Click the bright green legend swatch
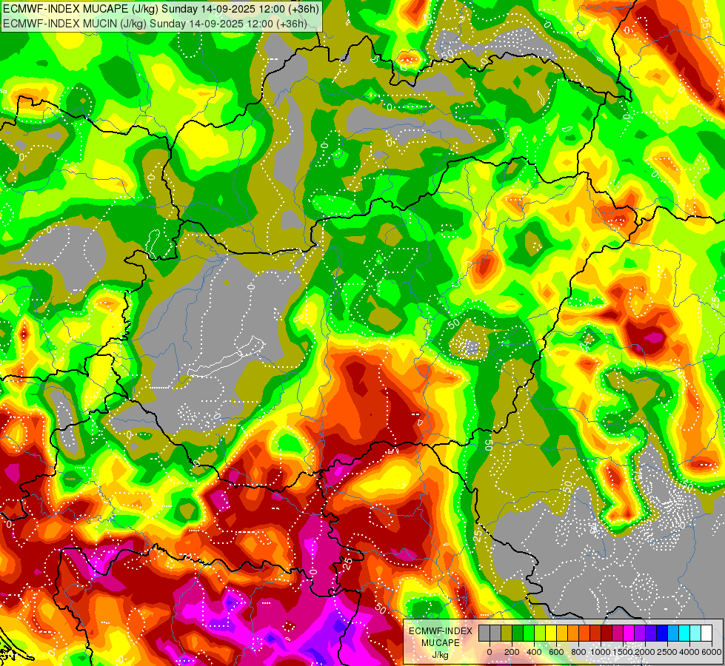 click(529, 633)
